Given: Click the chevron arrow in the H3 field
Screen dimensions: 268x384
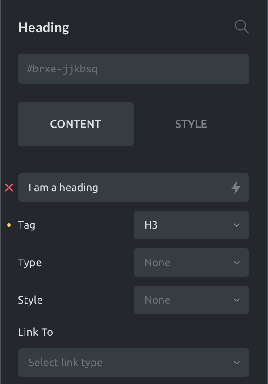Looking at the screenshot, I should [237, 225].
